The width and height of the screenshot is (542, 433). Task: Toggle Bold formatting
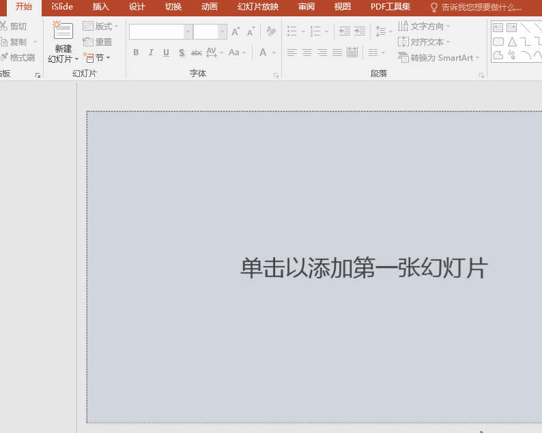tap(136, 53)
